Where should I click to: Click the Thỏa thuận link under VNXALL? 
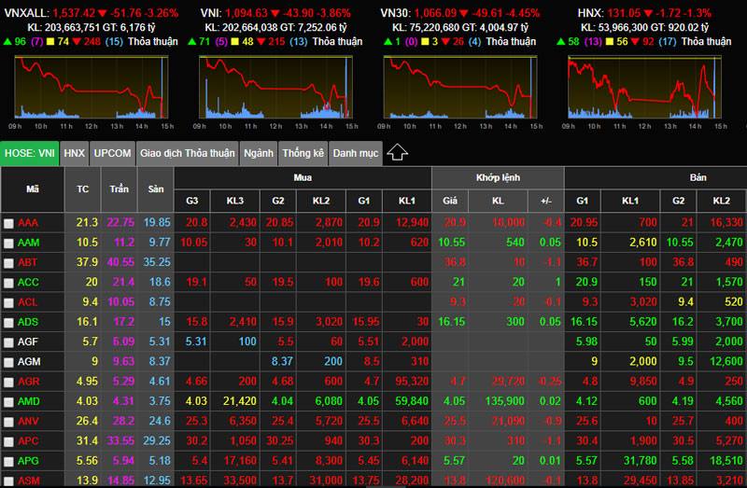pyautogui.click(x=153, y=41)
